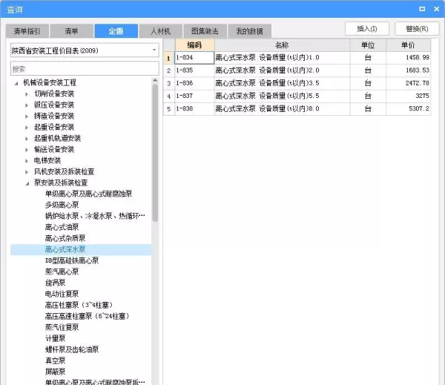The image size is (445, 385).
Task: Maximize the 查询 dialog window
Action: [422, 9]
